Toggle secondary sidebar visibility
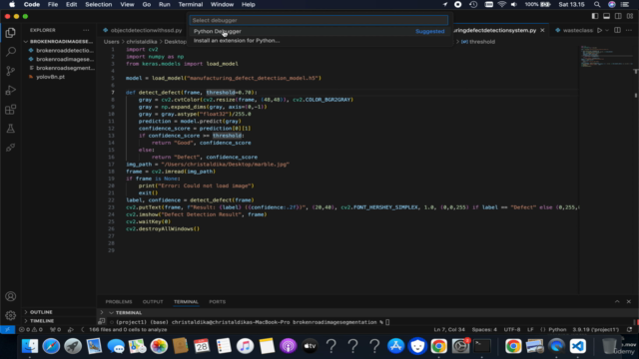The width and height of the screenshot is (639, 359). [x=618, y=16]
